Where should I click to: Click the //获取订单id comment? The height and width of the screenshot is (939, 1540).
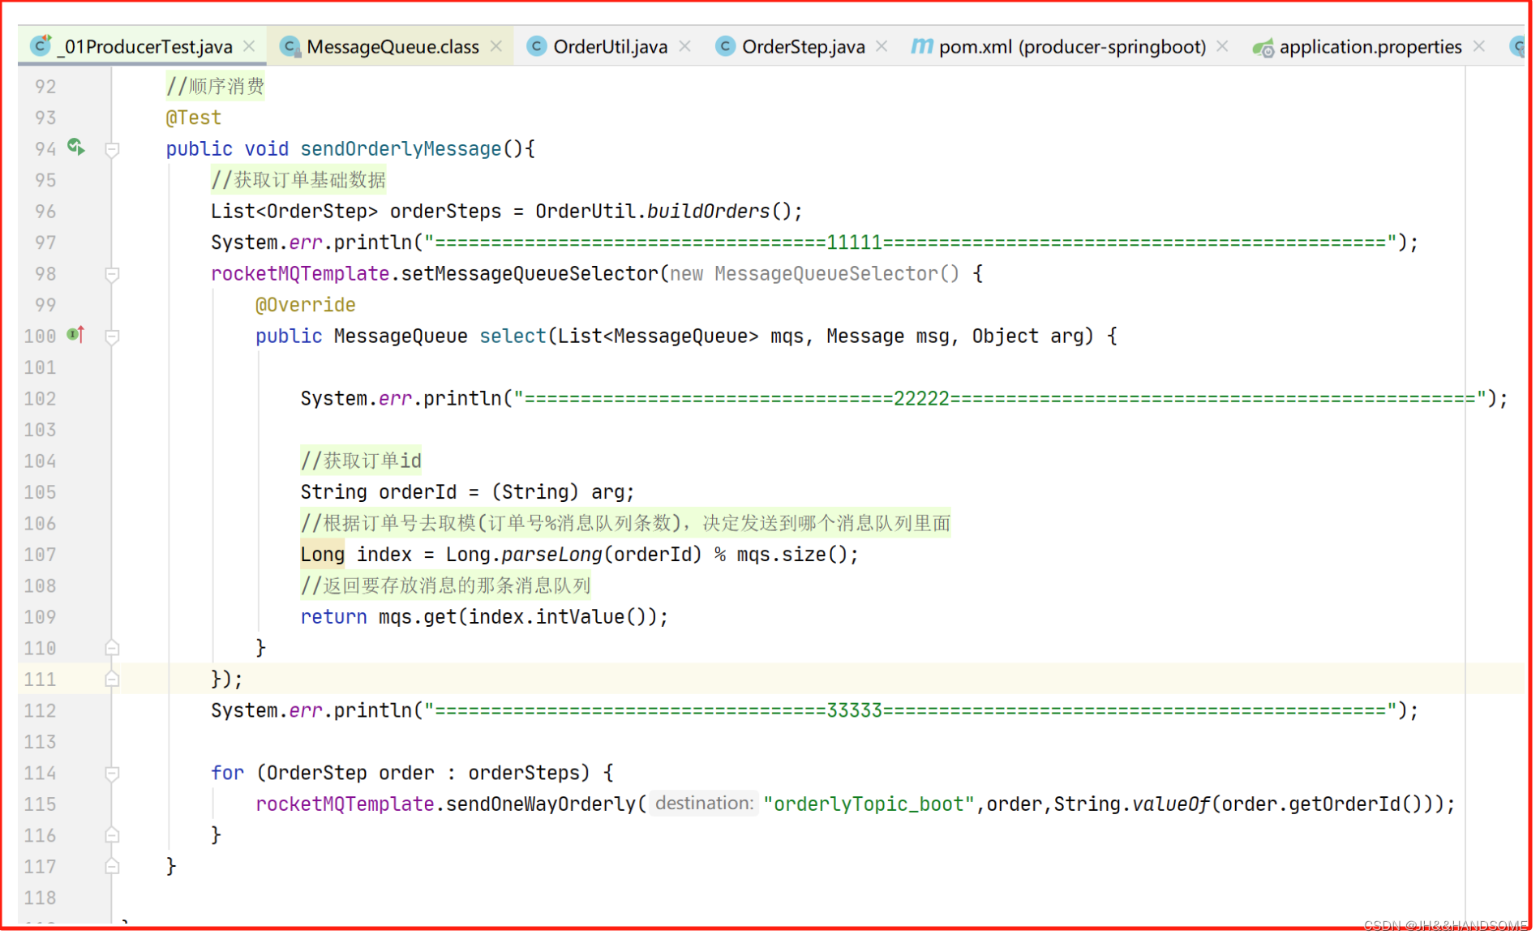coord(361,461)
